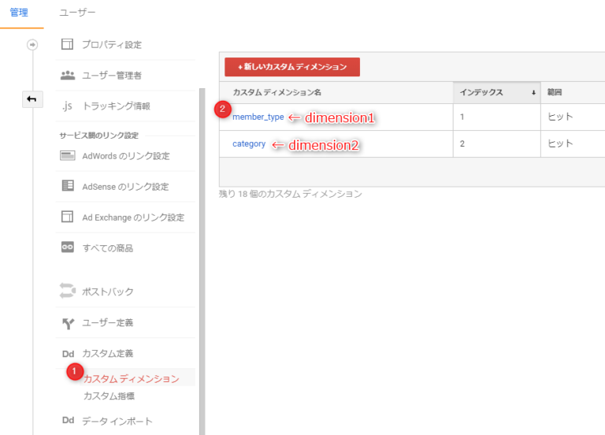Viewport: 605px width, 435px height.
Task: Click the user management people icon
Action: [x=68, y=76]
